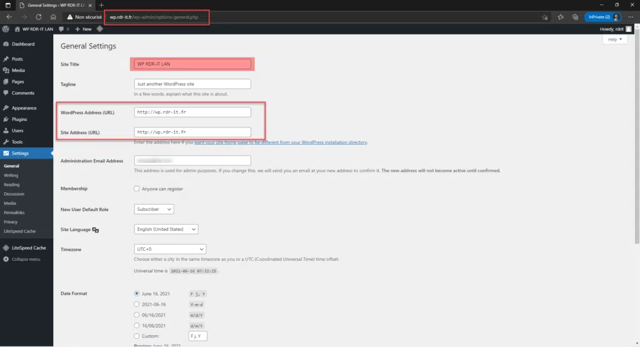
Task: Click the browser address bar URL
Action: tap(154, 17)
